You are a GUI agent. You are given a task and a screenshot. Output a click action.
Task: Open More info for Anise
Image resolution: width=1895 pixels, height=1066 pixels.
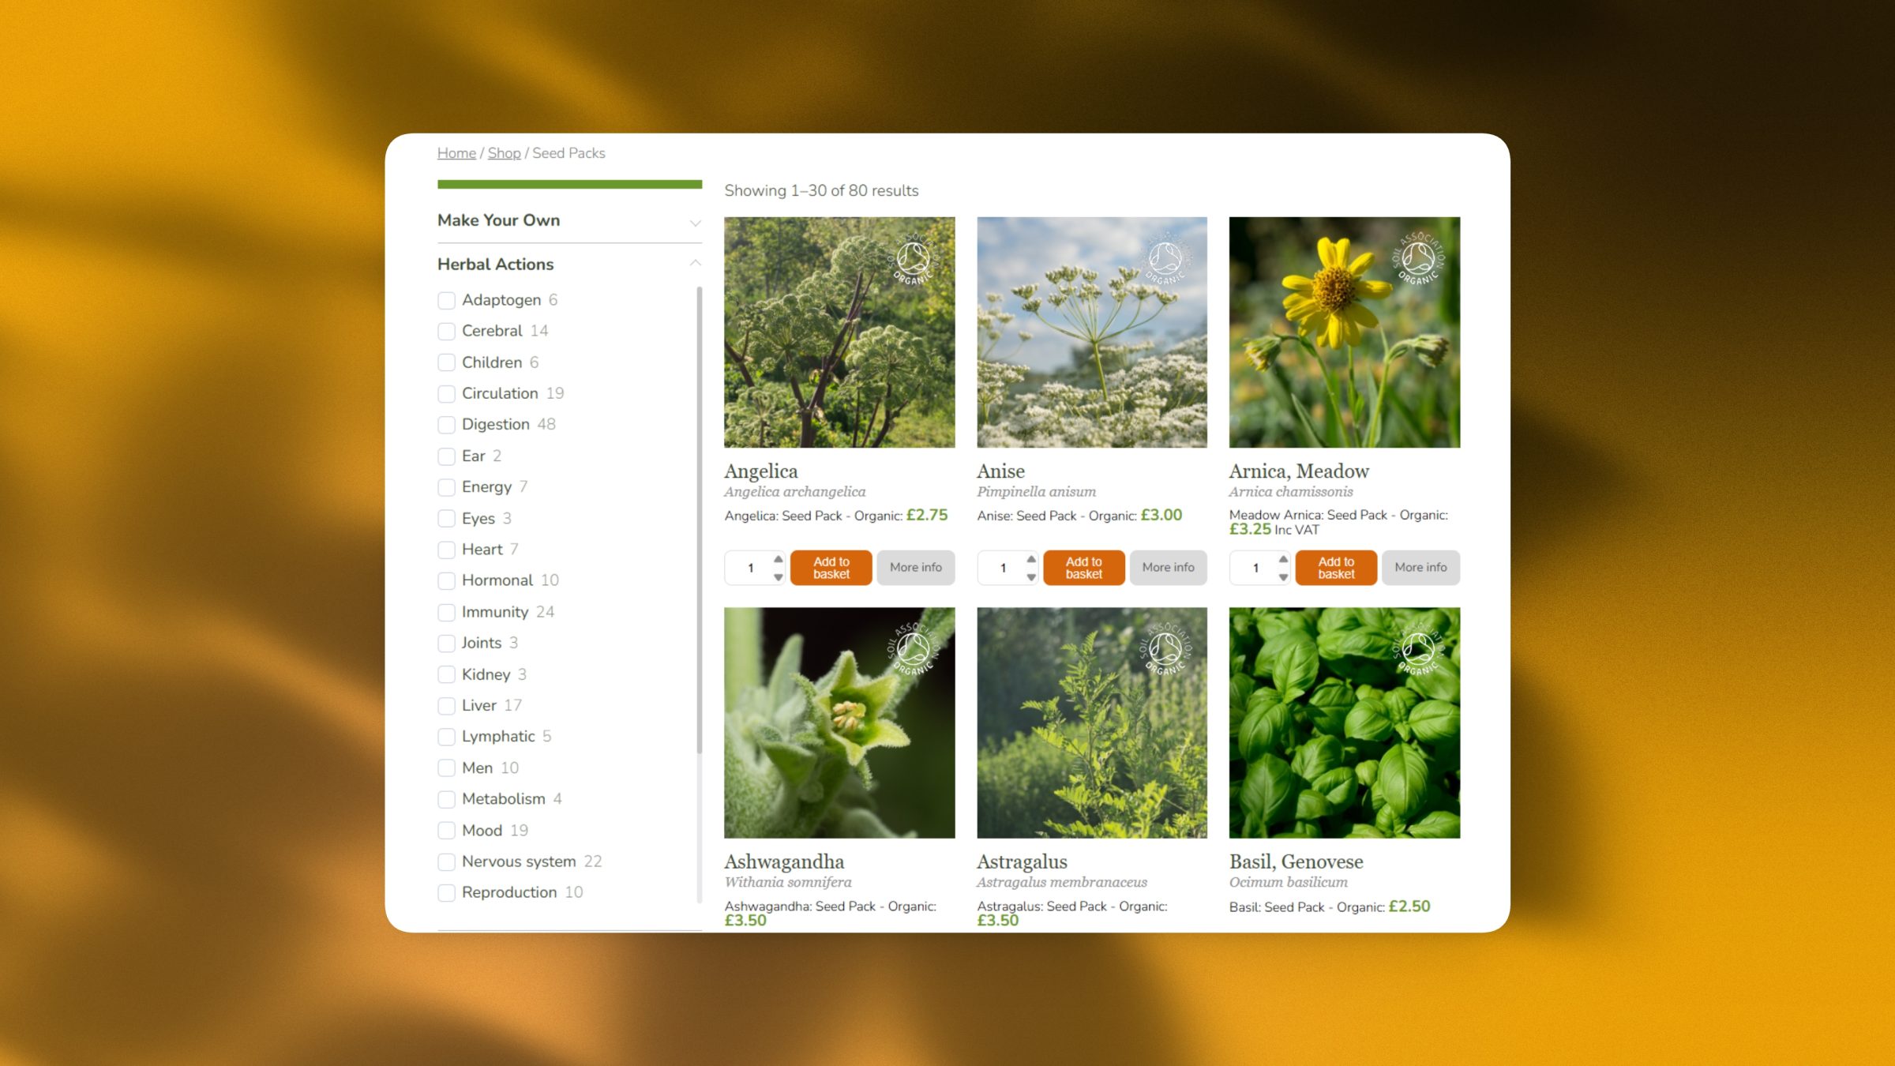(x=1168, y=568)
